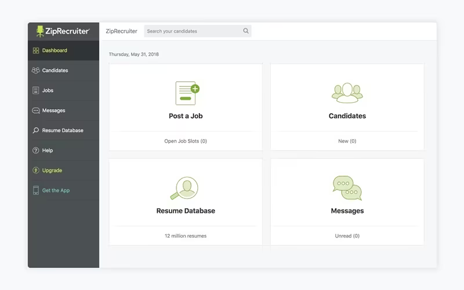Click the Jobs document icon in sidebar
Viewport: 464px width, 290px height.
point(36,90)
